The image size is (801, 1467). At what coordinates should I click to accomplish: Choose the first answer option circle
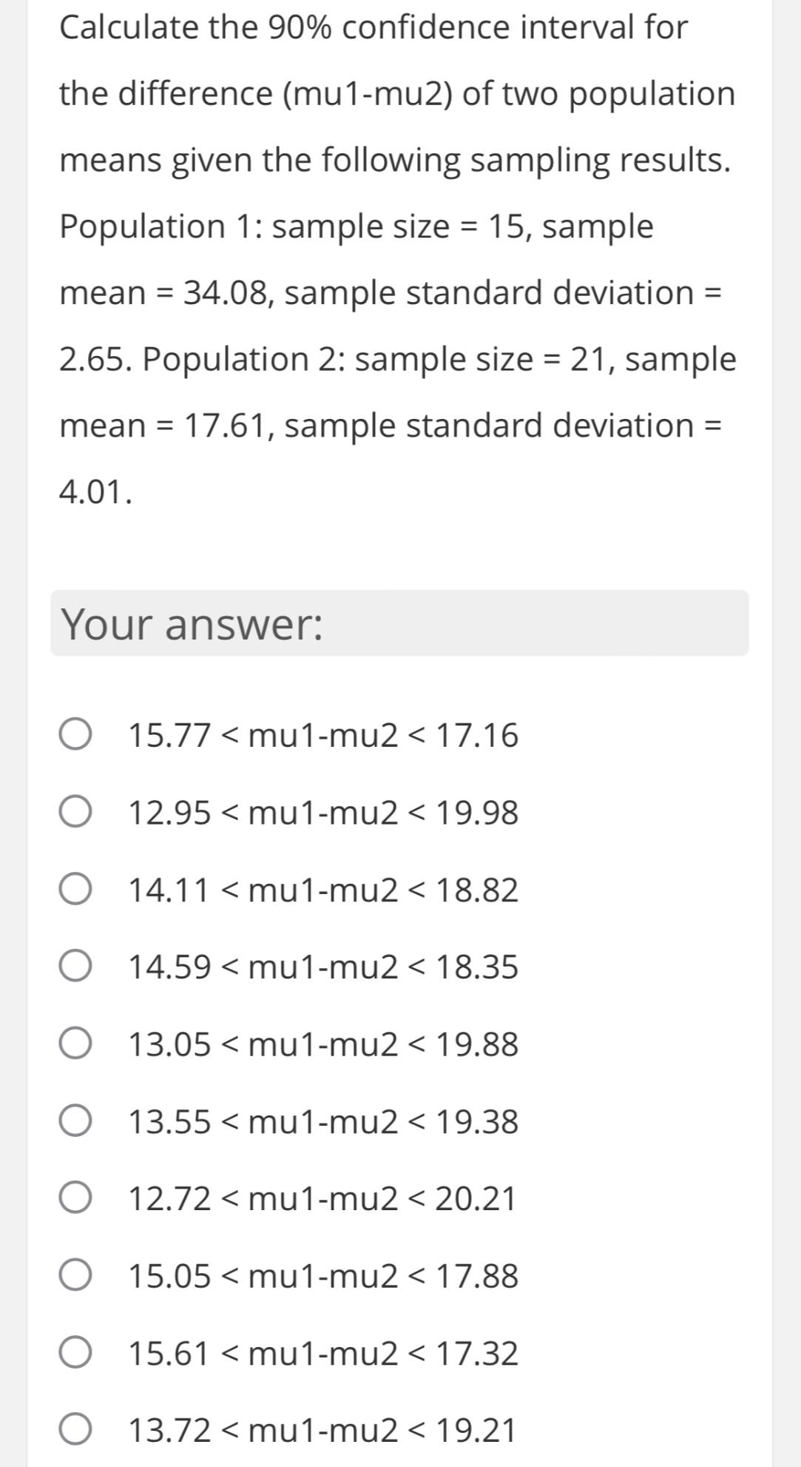coord(77,736)
